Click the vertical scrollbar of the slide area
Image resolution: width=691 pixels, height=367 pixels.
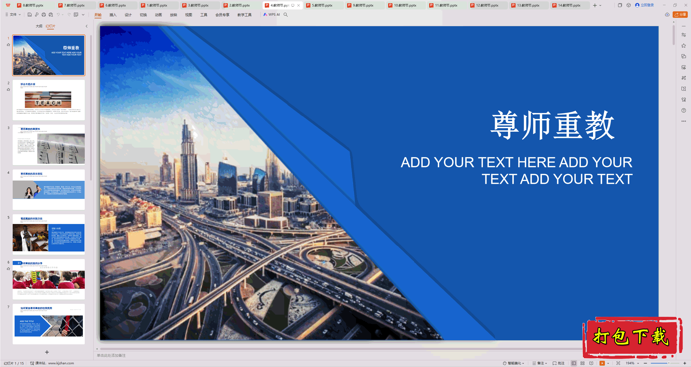pyautogui.click(x=674, y=35)
